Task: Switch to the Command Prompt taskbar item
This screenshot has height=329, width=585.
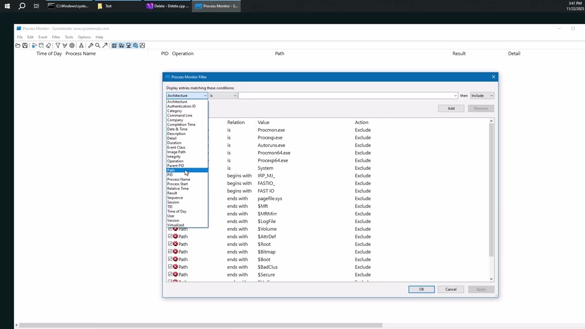Action: (x=69, y=6)
